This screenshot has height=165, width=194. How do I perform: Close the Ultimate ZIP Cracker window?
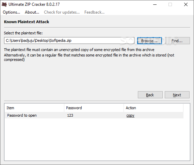tap(186, 4)
